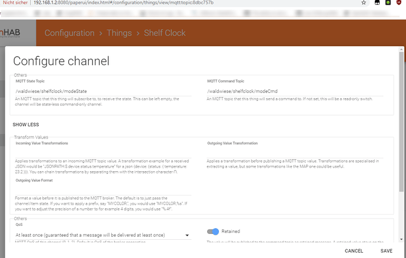Click the openHAB logo
Image resolution: width=406 pixels, height=258 pixels.
click(x=10, y=33)
